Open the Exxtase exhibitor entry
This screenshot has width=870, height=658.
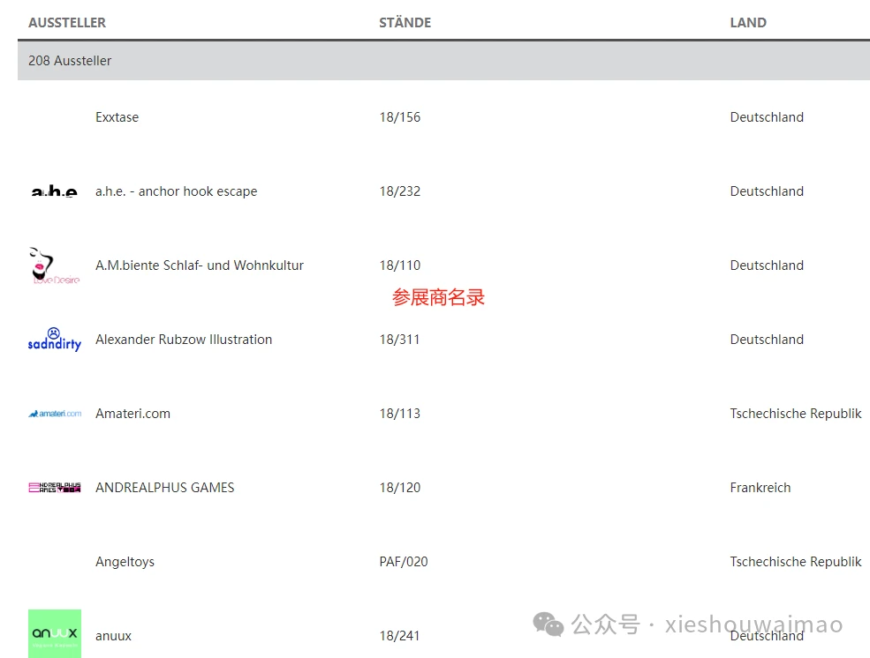(x=117, y=117)
